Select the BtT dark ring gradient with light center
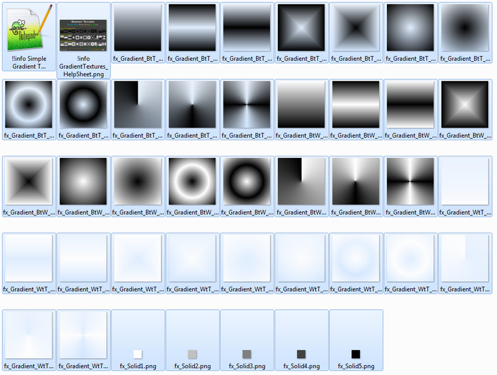The image size is (497, 375). 83,110
